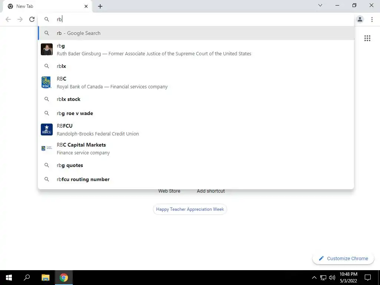The height and width of the screenshot is (285, 380).
Task: Open File Explorer from the taskbar
Action: (x=45, y=278)
